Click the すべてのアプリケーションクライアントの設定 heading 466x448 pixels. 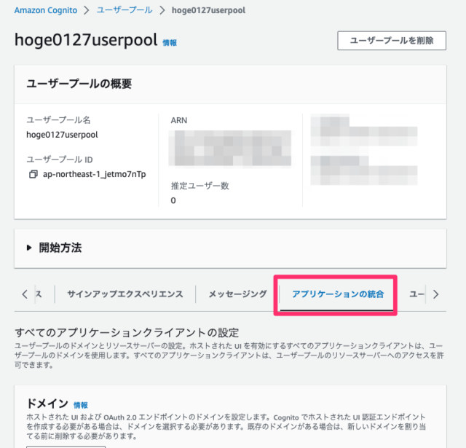coord(127,332)
